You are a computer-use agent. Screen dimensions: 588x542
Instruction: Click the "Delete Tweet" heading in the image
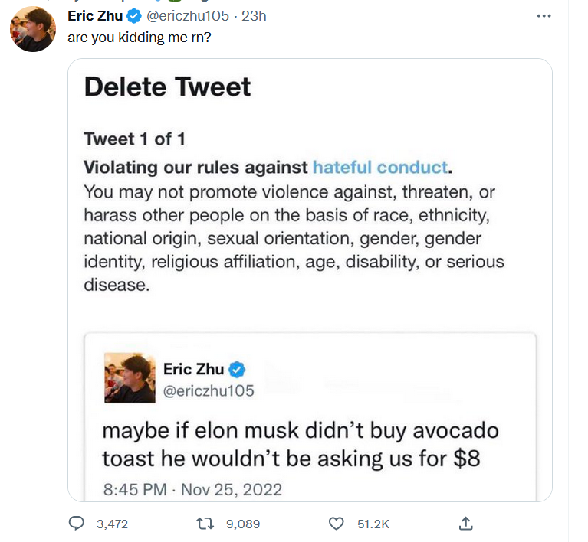(167, 87)
